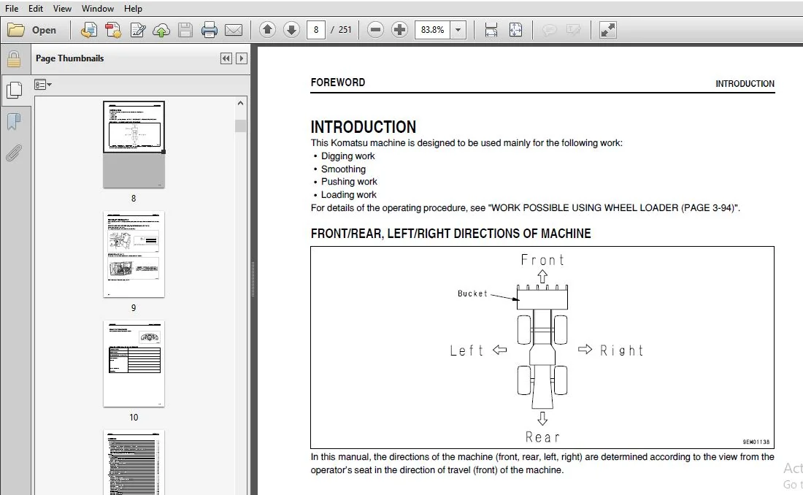Click the 'Front' label in diagram
This screenshot has height=495, width=803.
coord(542,260)
